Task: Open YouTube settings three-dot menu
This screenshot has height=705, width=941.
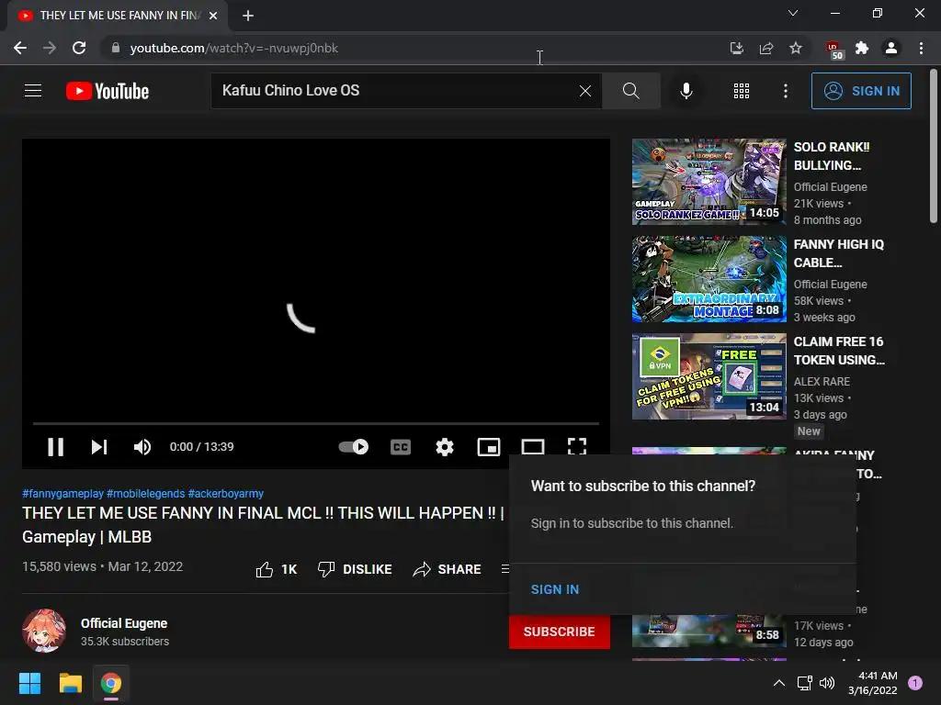Action: tap(785, 91)
